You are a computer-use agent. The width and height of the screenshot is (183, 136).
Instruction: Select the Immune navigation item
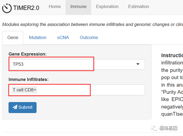(x=78, y=6)
